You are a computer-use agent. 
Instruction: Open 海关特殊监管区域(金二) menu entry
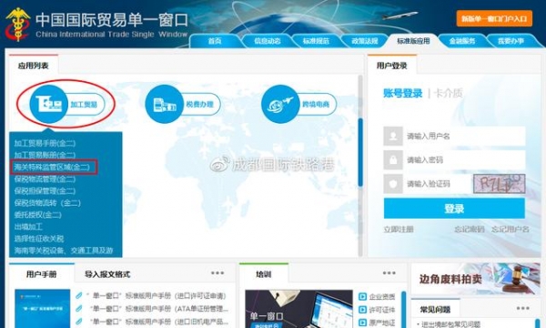[x=52, y=167]
